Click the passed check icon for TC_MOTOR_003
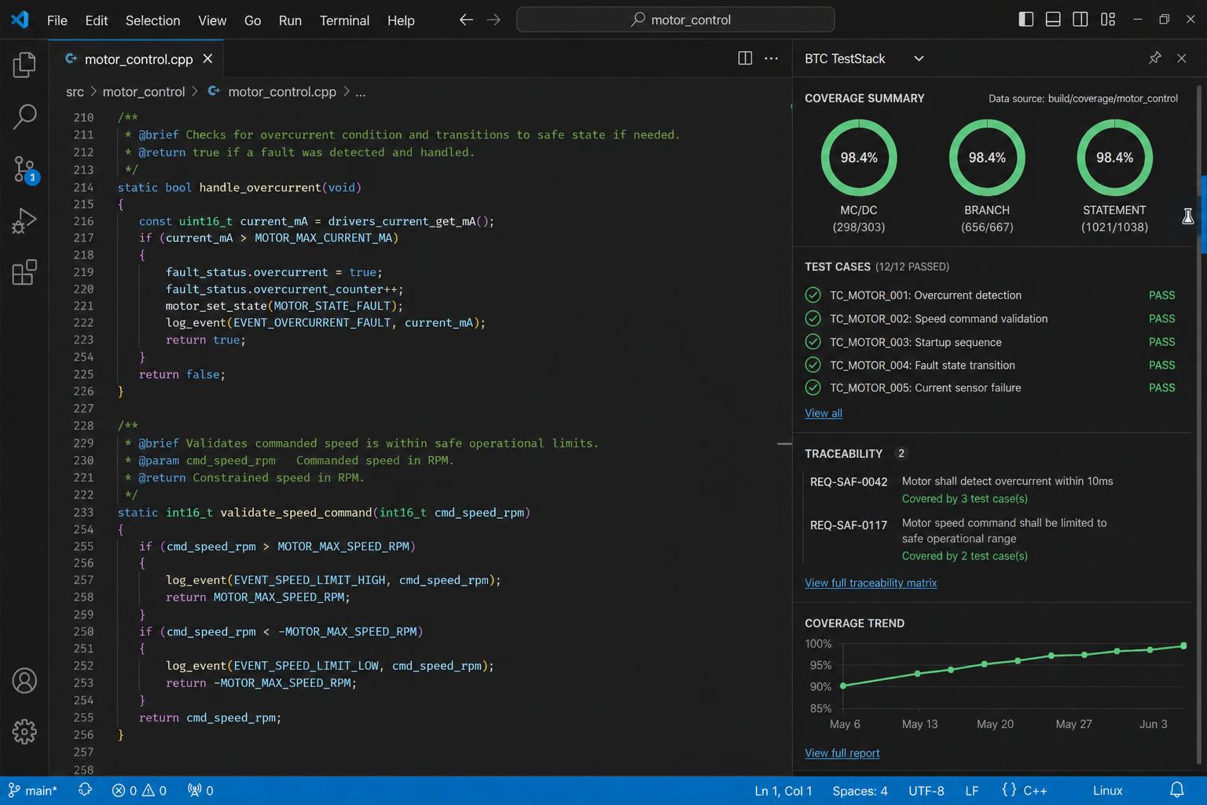 tap(813, 342)
